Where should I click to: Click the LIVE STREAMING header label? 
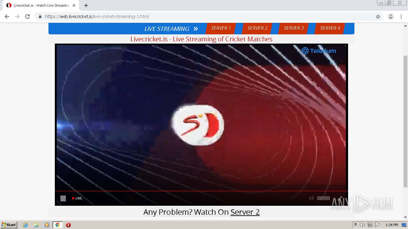(167, 29)
